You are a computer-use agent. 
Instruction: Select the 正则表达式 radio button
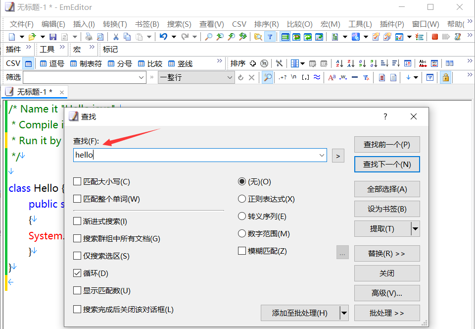coord(242,199)
